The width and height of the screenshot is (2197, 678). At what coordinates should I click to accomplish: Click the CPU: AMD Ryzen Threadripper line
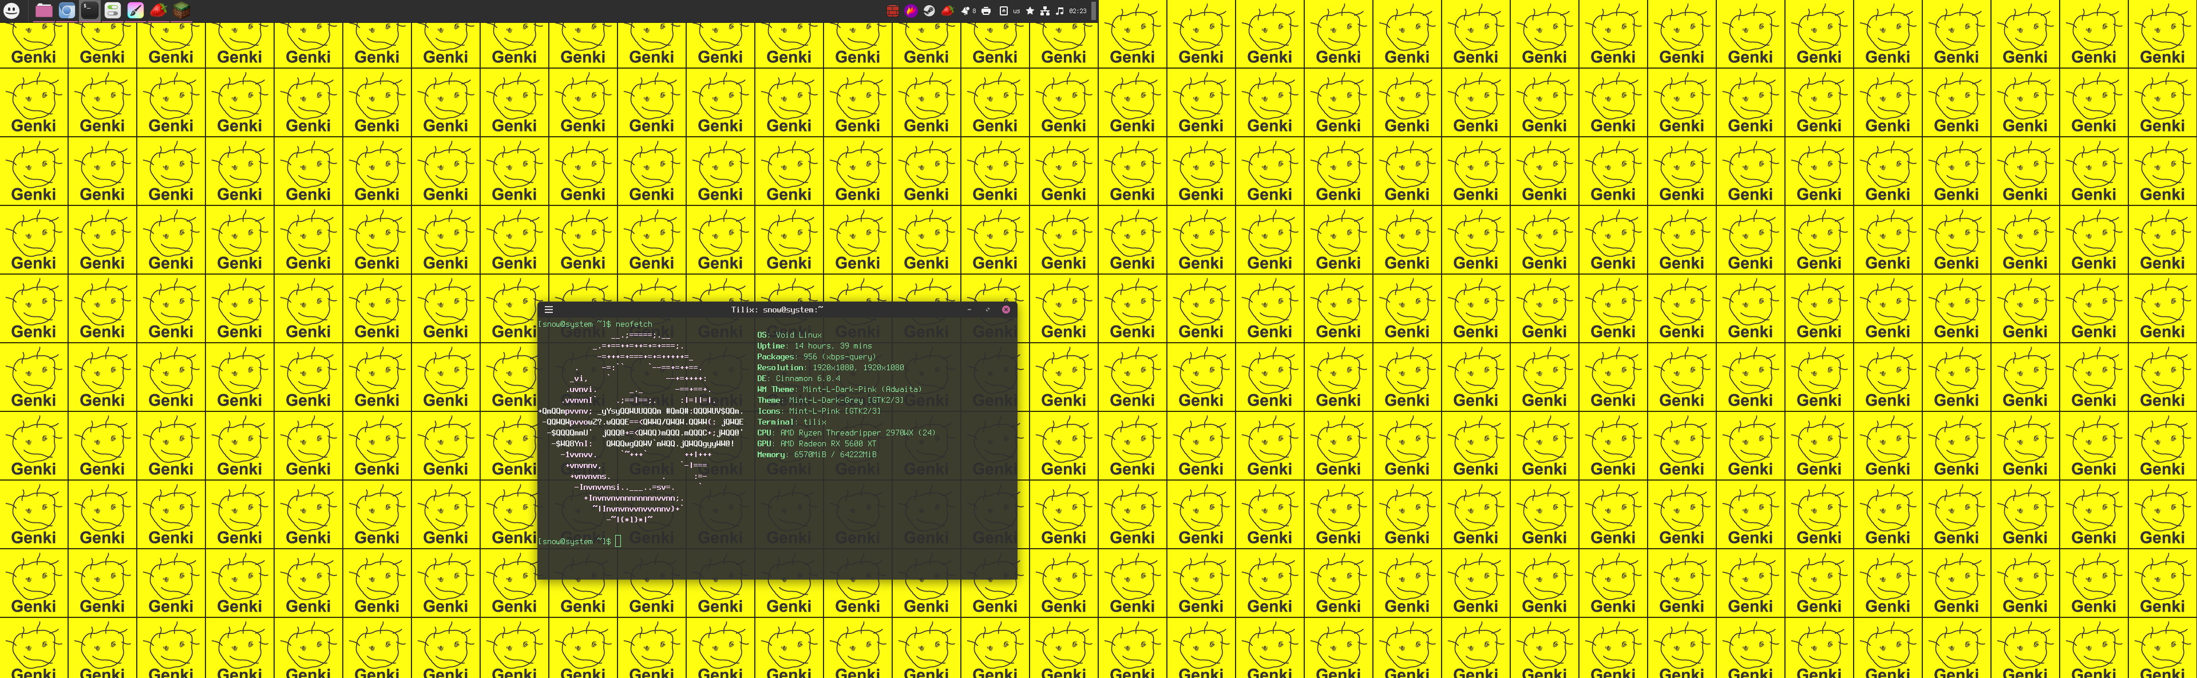846,433
